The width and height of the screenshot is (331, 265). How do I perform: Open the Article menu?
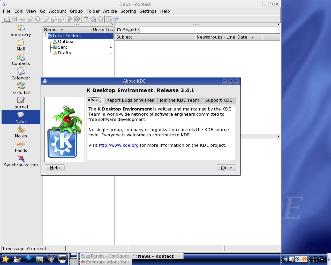110,11
